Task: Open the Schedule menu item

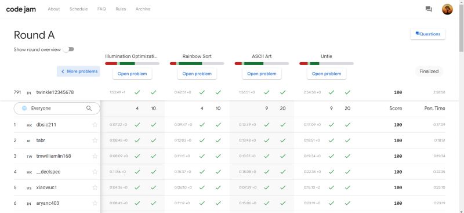Action: pyautogui.click(x=78, y=9)
